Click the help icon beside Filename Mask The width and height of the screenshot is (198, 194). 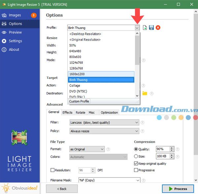pyautogui.click(x=144, y=181)
